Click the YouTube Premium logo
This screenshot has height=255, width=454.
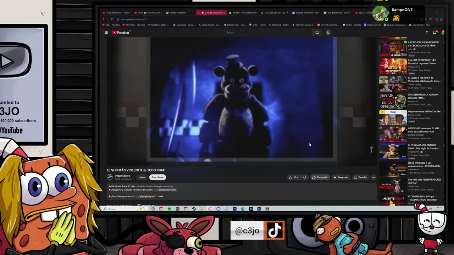tap(121, 33)
